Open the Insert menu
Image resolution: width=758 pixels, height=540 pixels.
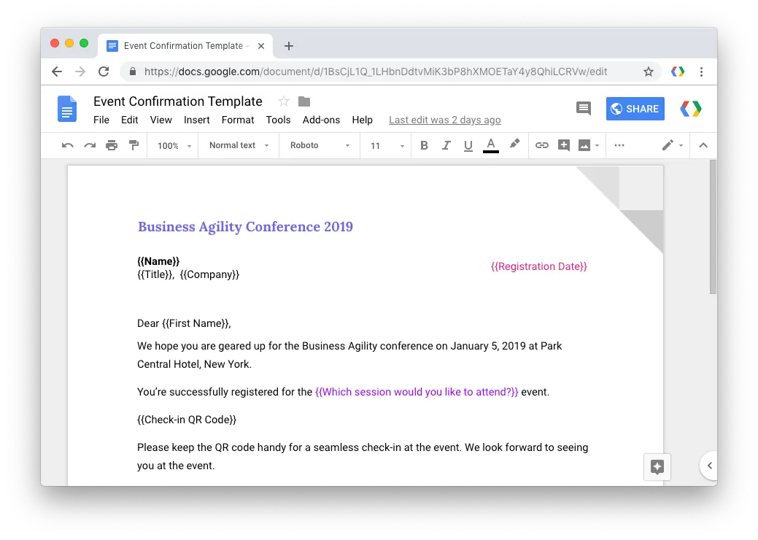pos(196,120)
